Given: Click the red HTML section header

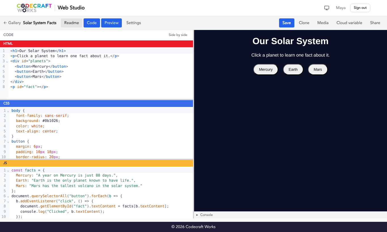Looking at the screenshot, I should 96,44.
